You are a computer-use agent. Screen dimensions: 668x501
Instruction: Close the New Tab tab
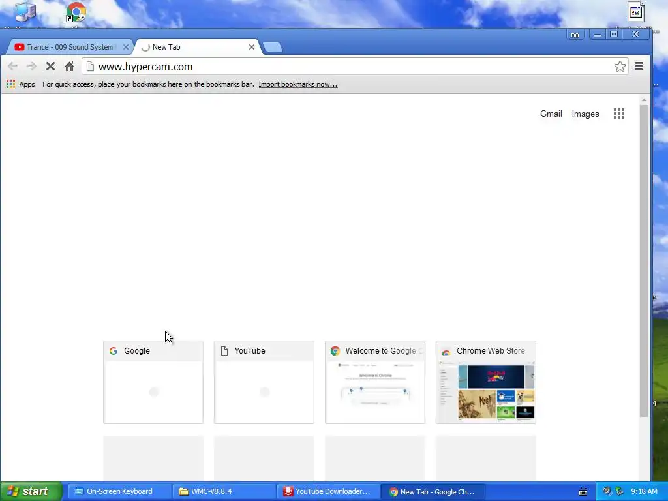252,47
